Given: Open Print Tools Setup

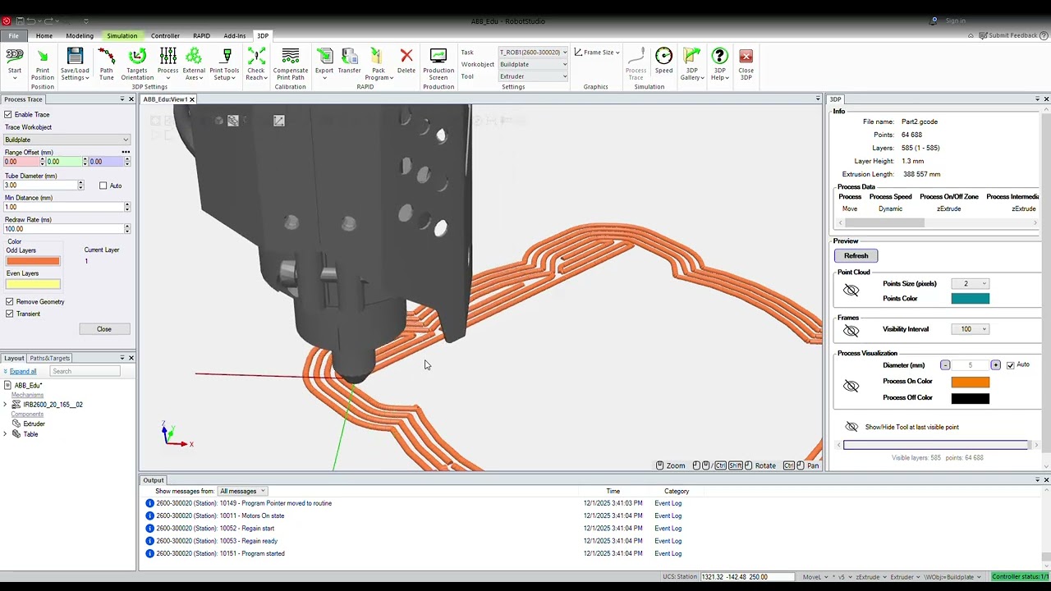Looking at the screenshot, I should point(225,64).
